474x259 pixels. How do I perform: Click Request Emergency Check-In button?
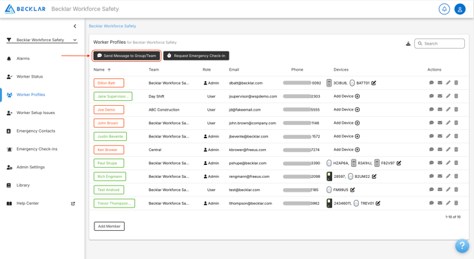(196, 56)
